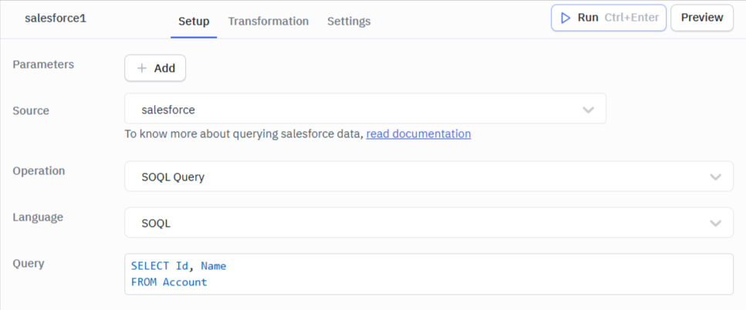Click the 'SELECT Id, Name' query line
The height and width of the screenshot is (310, 746).
[179, 266]
